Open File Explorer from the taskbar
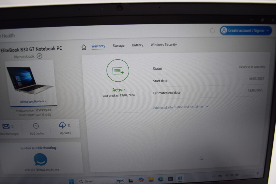 click(151, 179)
